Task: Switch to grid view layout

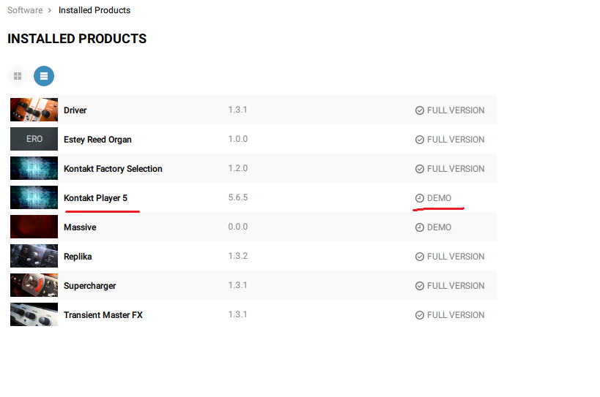Action: coord(18,76)
